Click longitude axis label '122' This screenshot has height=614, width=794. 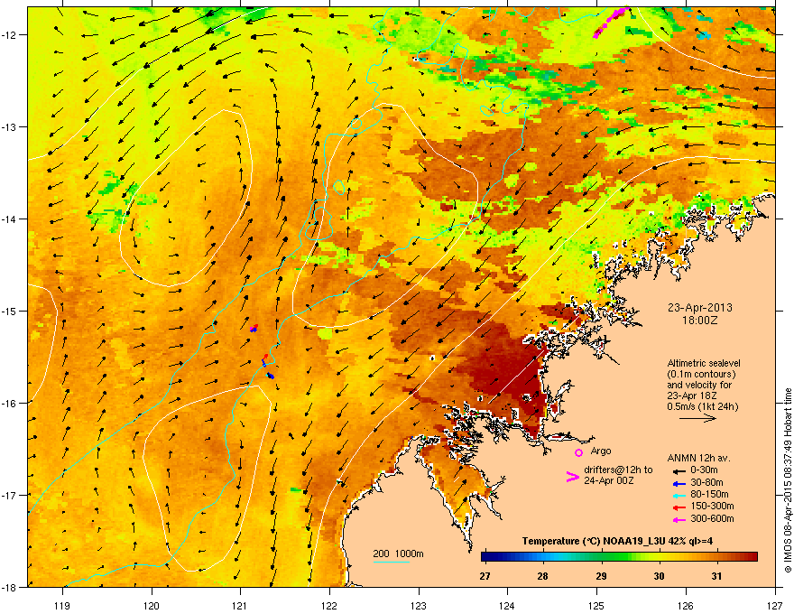tap(329, 605)
